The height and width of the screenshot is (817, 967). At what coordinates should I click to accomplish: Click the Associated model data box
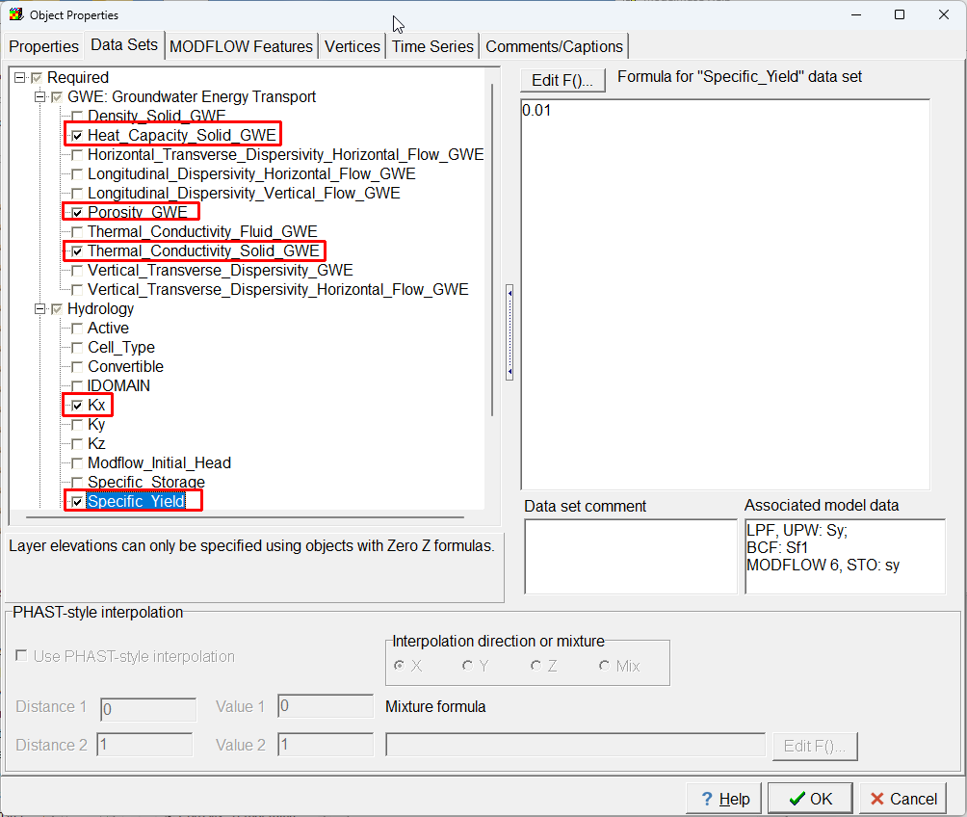click(x=845, y=557)
